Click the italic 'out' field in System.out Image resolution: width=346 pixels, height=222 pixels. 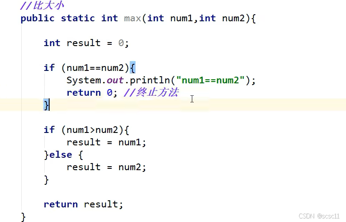coord(115,80)
